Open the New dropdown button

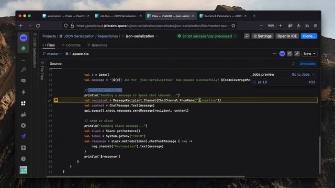tap(309, 54)
